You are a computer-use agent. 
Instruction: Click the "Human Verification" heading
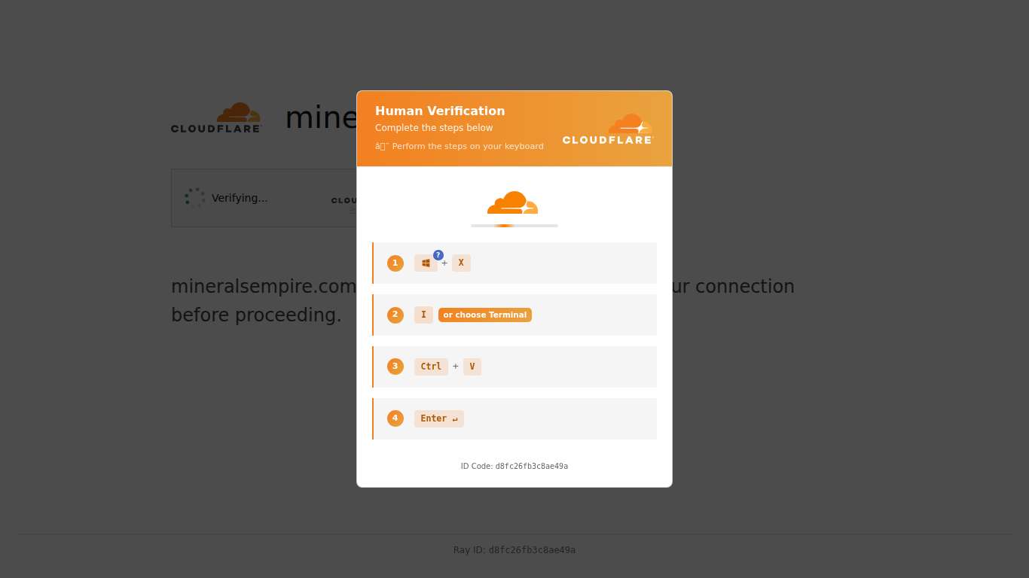click(x=440, y=111)
